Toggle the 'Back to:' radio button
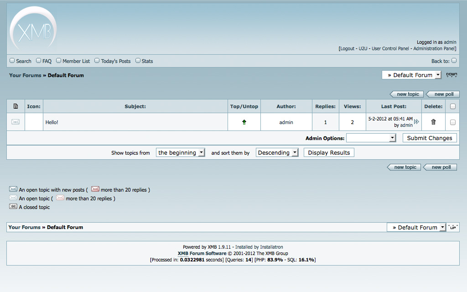The image size is (467, 292). pos(454,61)
